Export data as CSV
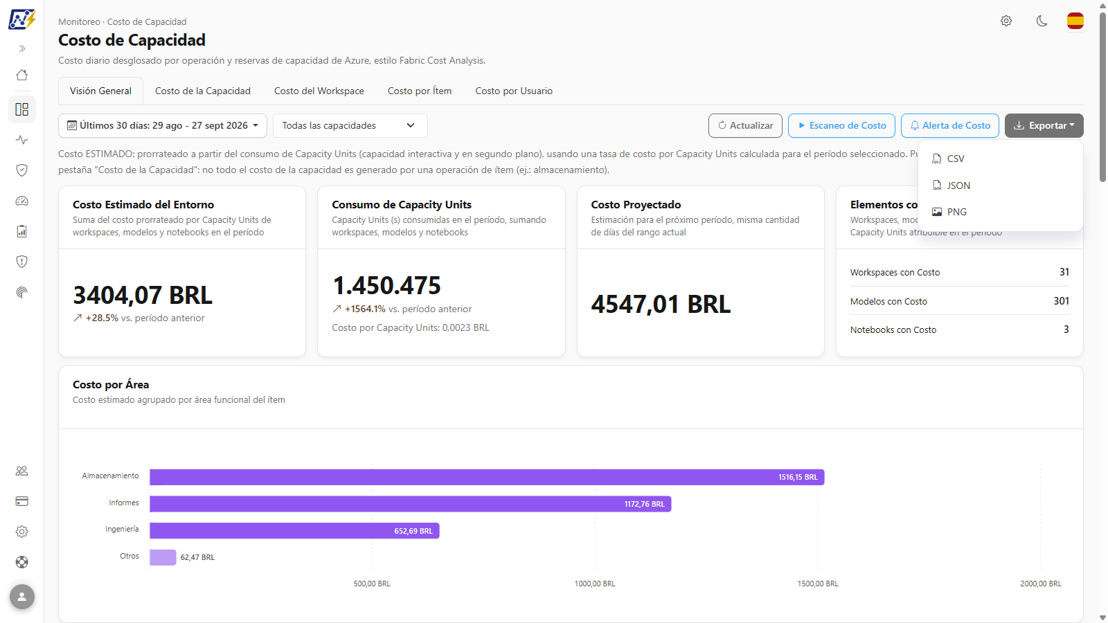Image resolution: width=1108 pixels, height=623 pixels. (1001, 159)
